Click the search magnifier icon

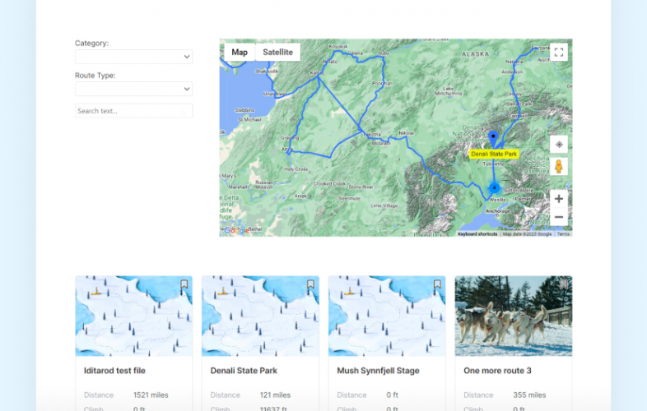pos(183,113)
